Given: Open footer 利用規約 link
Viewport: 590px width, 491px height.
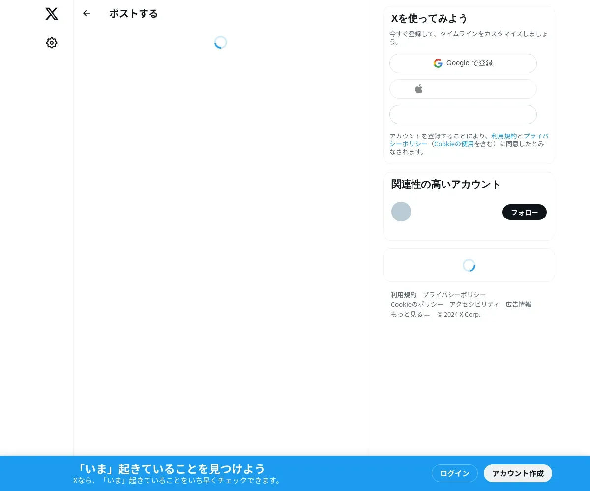Looking at the screenshot, I should pos(404,295).
